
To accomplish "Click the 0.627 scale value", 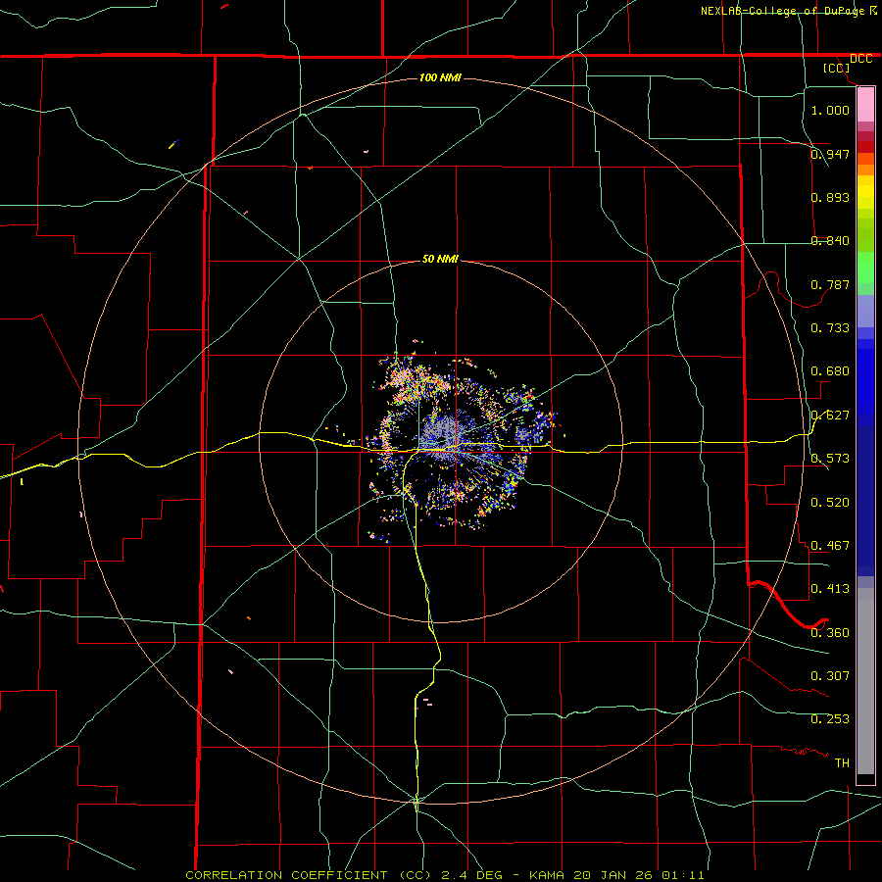I will tap(830, 416).
